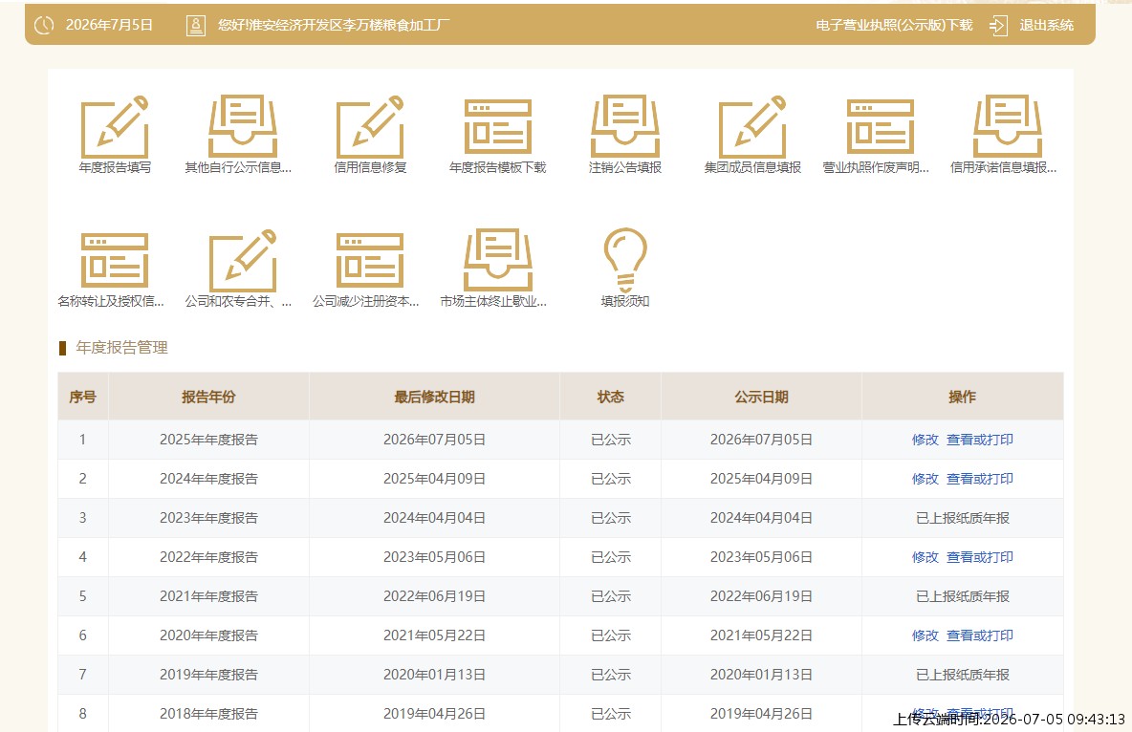
Task: Open the 营业执照作废声明 icon
Action: pyautogui.click(x=880, y=127)
